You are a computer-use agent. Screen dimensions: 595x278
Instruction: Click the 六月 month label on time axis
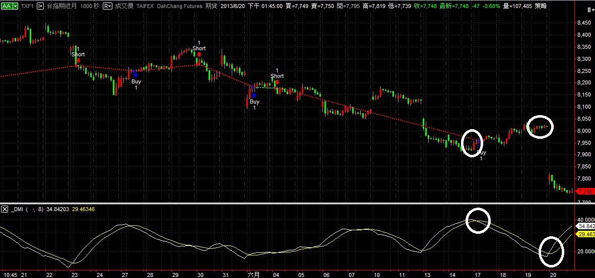[x=253, y=274]
